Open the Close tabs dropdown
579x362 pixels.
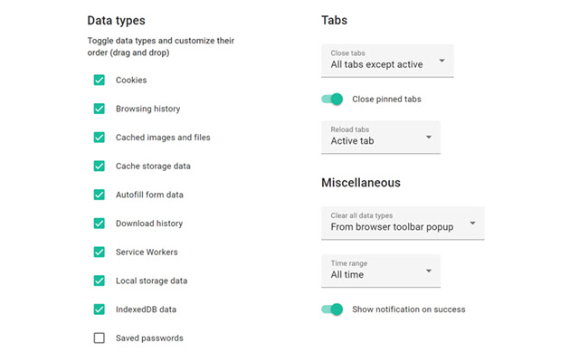click(x=387, y=61)
